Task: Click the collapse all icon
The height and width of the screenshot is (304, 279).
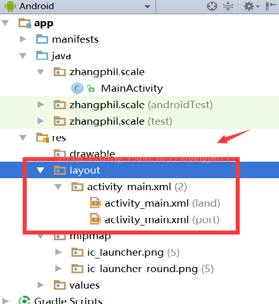Action: pyautogui.click(x=228, y=6)
